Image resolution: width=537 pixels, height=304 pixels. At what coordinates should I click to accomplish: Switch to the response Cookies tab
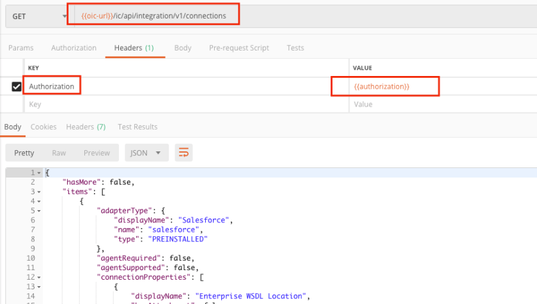tap(43, 127)
